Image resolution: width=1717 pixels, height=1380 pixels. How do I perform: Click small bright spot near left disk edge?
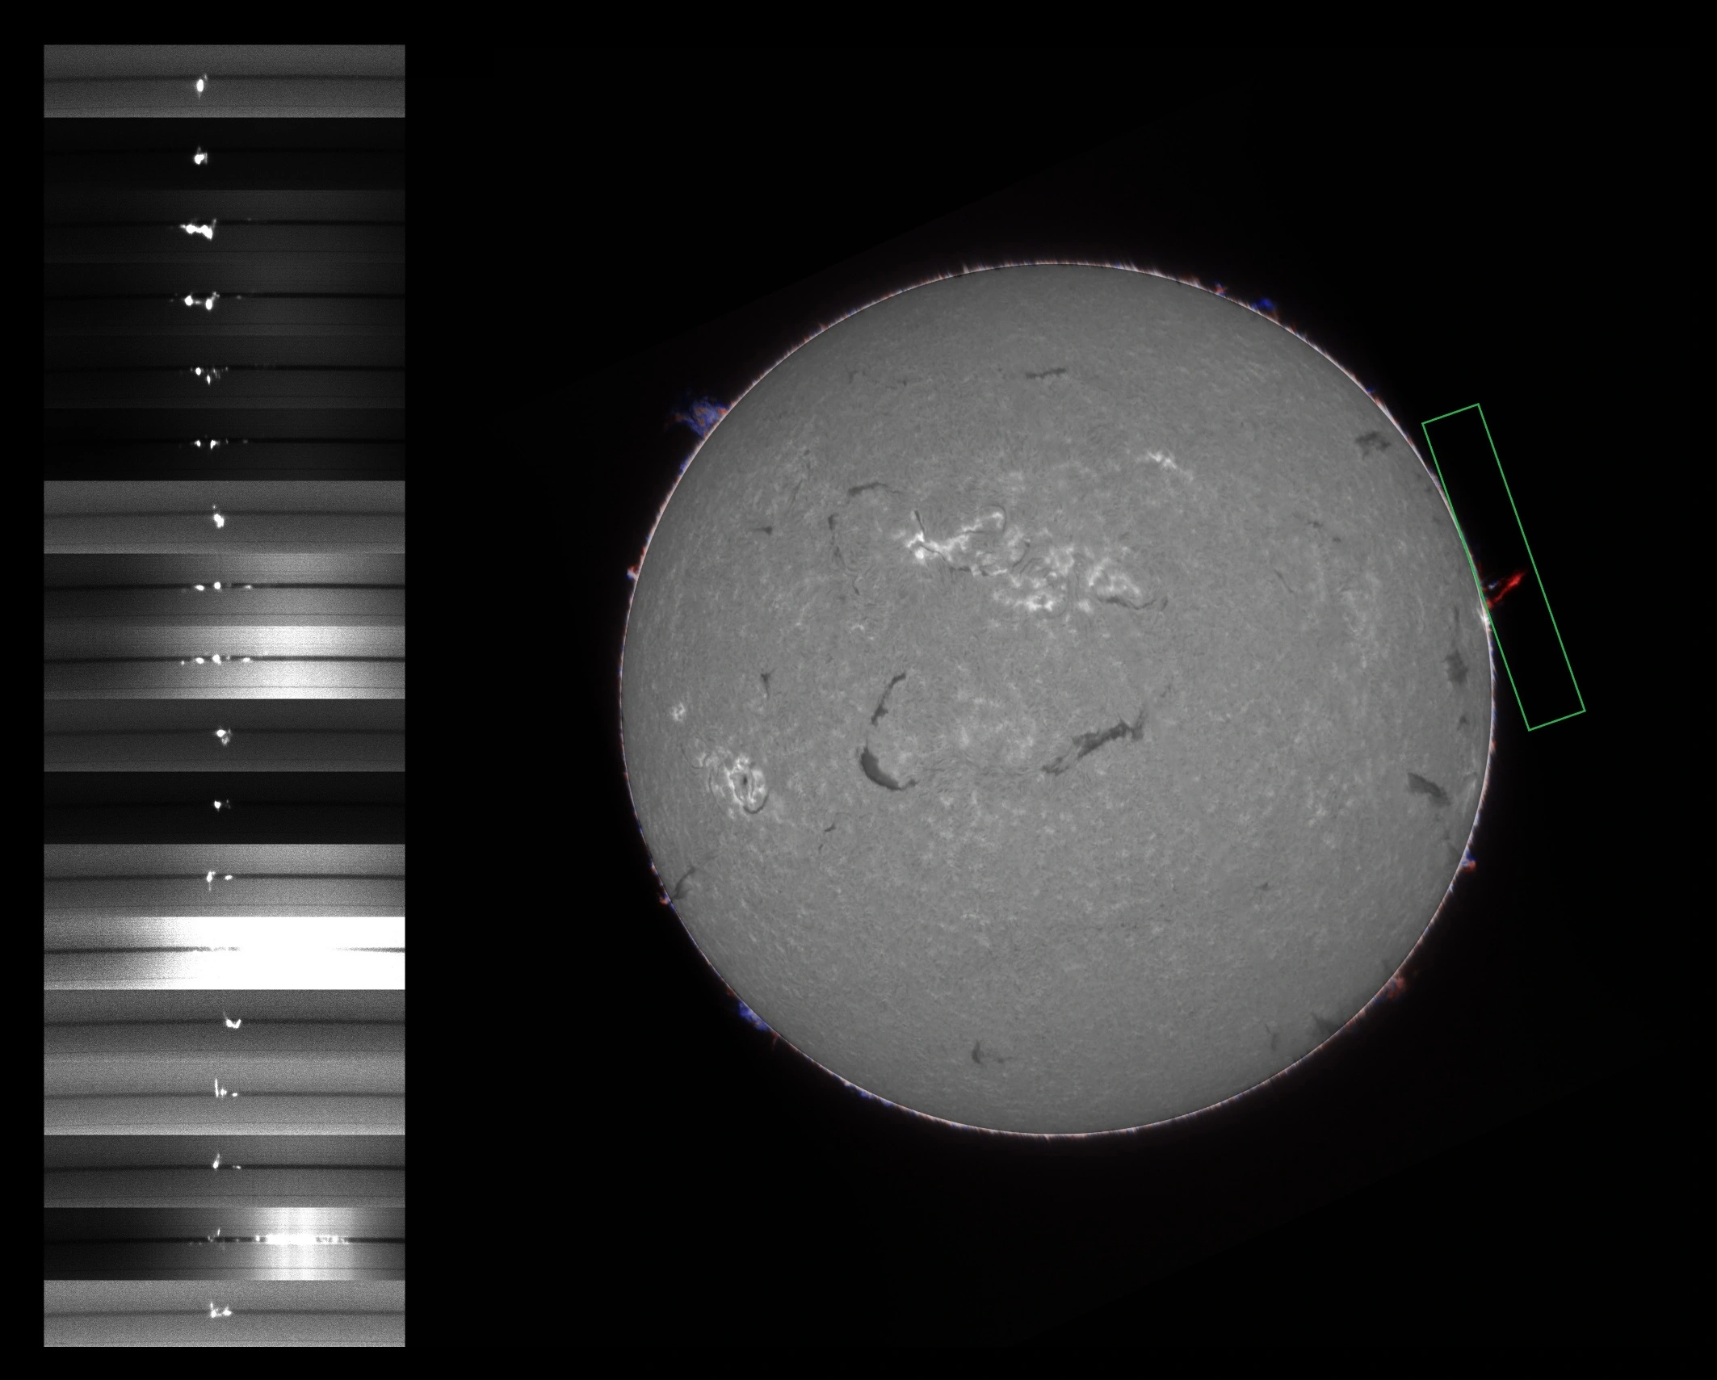(x=678, y=711)
